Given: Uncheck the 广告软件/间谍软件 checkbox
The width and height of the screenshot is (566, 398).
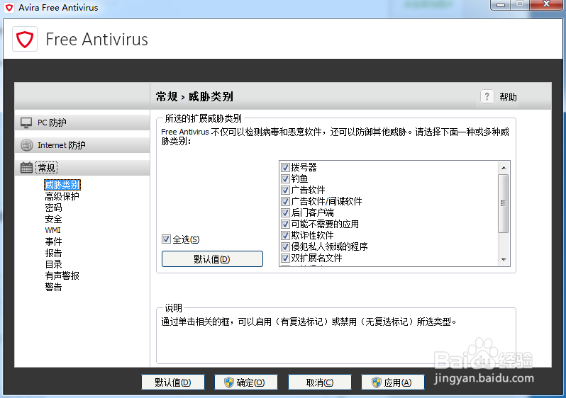Looking at the screenshot, I should [x=285, y=201].
